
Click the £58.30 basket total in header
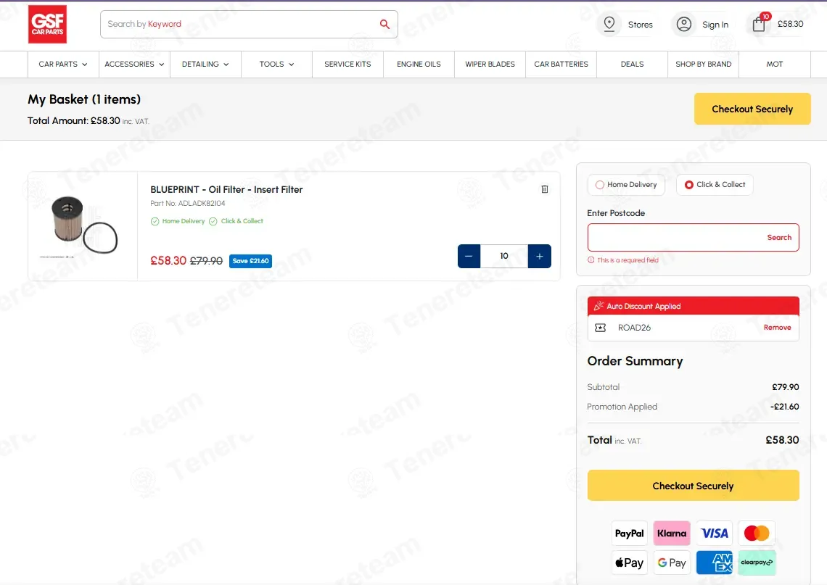coord(790,24)
